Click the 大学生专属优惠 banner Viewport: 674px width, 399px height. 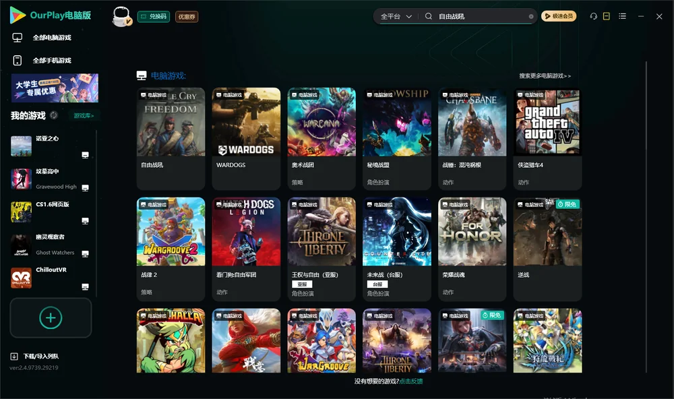click(x=55, y=88)
